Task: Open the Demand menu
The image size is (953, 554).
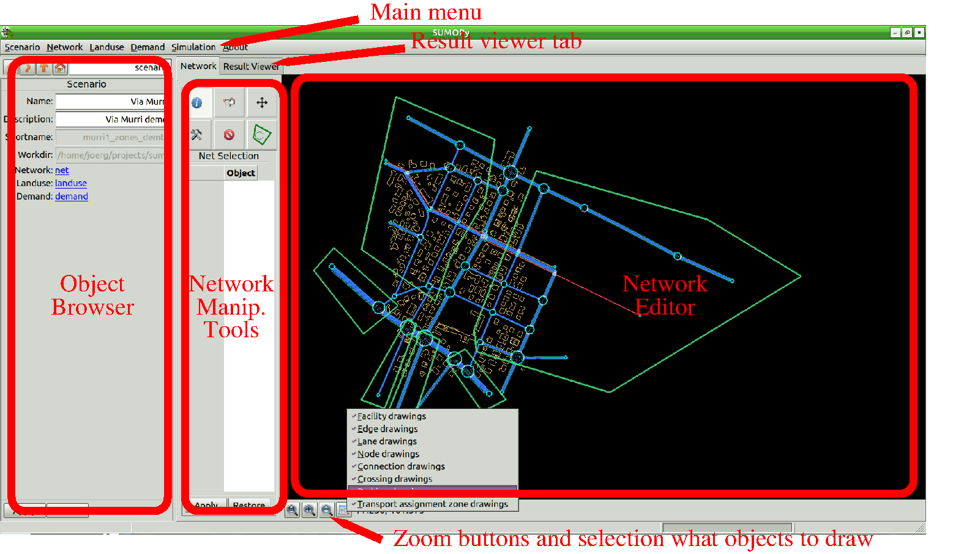Action: 148,47
